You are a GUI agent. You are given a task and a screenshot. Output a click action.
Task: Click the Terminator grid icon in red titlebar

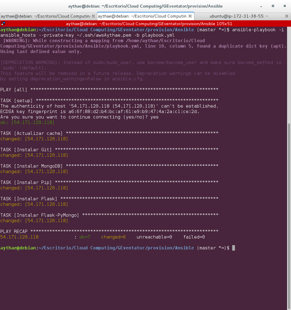click(3, 24)
